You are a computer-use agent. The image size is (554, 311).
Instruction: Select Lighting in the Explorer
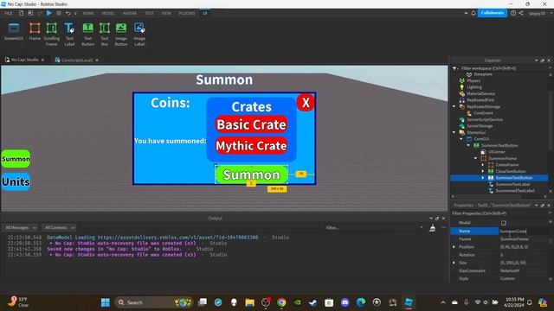pos(474,87)
